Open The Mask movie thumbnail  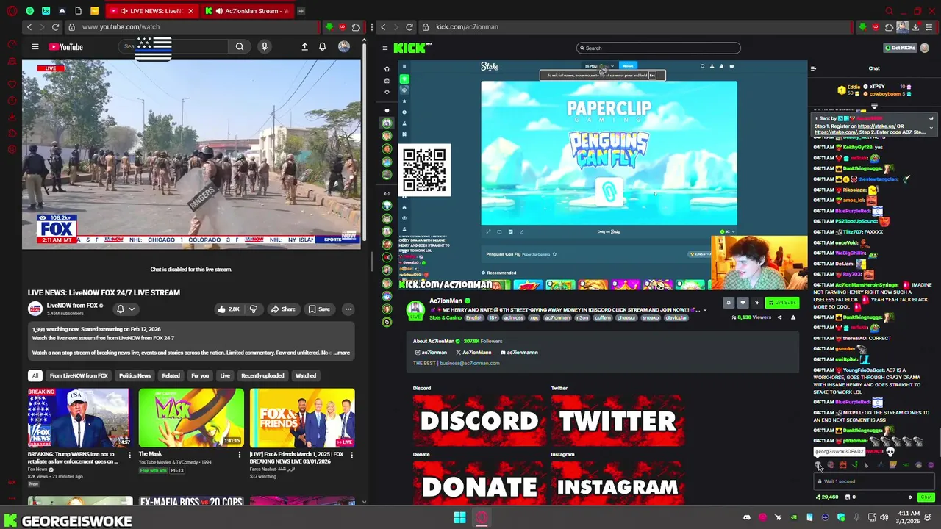pyautogui.click(x=191, y=418)
